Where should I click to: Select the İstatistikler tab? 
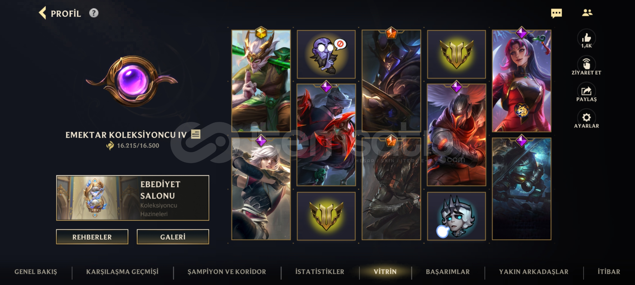pyautogui.click(x=320, y=272)
